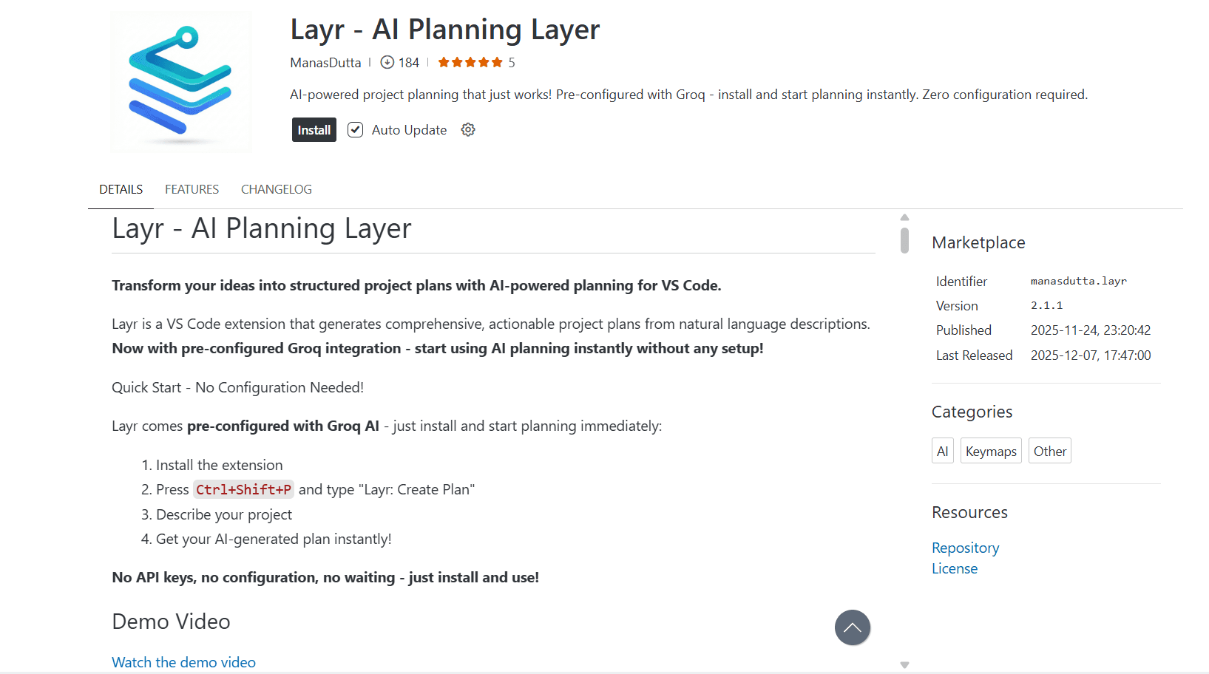Click the scrollbar up arrow
This screenshot has width=1209, height=674.
click(x=904, y=218)
